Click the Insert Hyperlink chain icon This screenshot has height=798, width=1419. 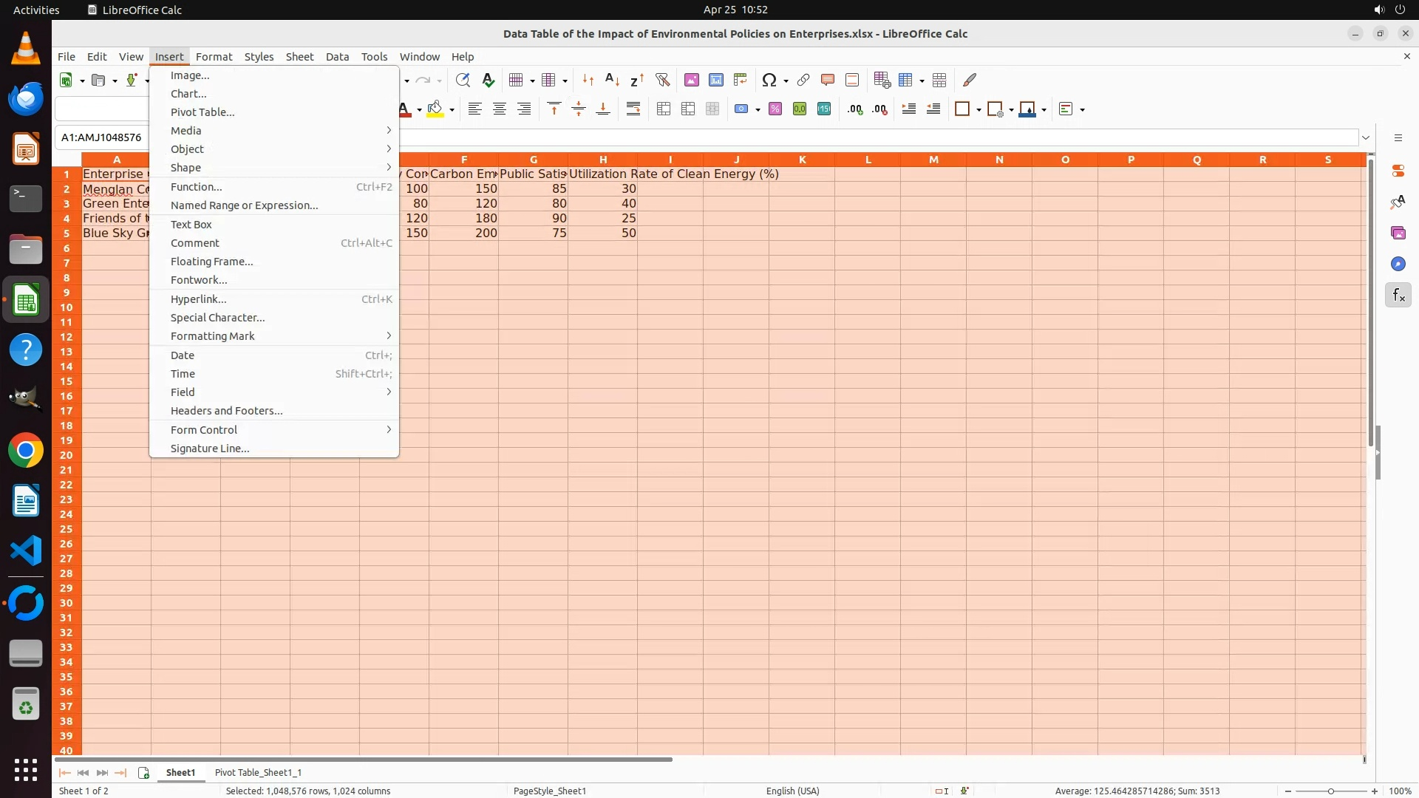803,80
